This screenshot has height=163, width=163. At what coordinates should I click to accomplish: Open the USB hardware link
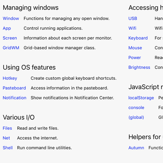(x=133, y=18)
